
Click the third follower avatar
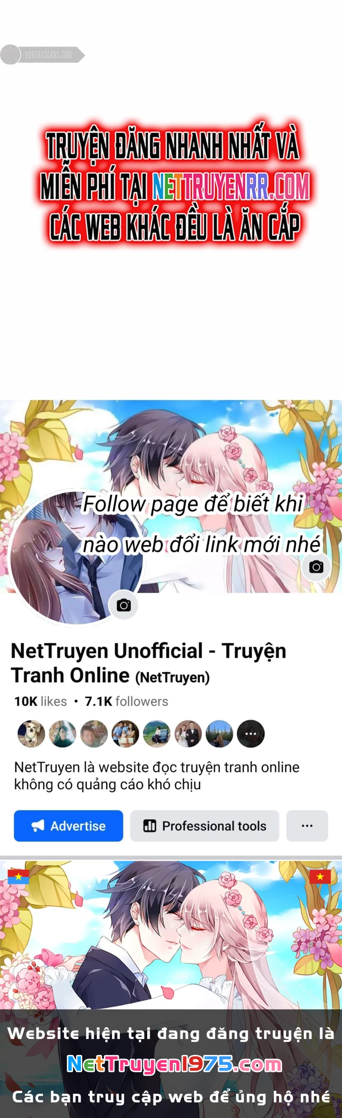tap(94, 734)
